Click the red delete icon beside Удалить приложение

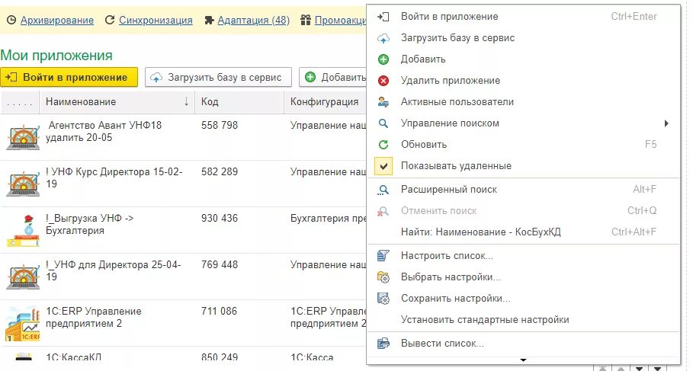pos(383,81)
